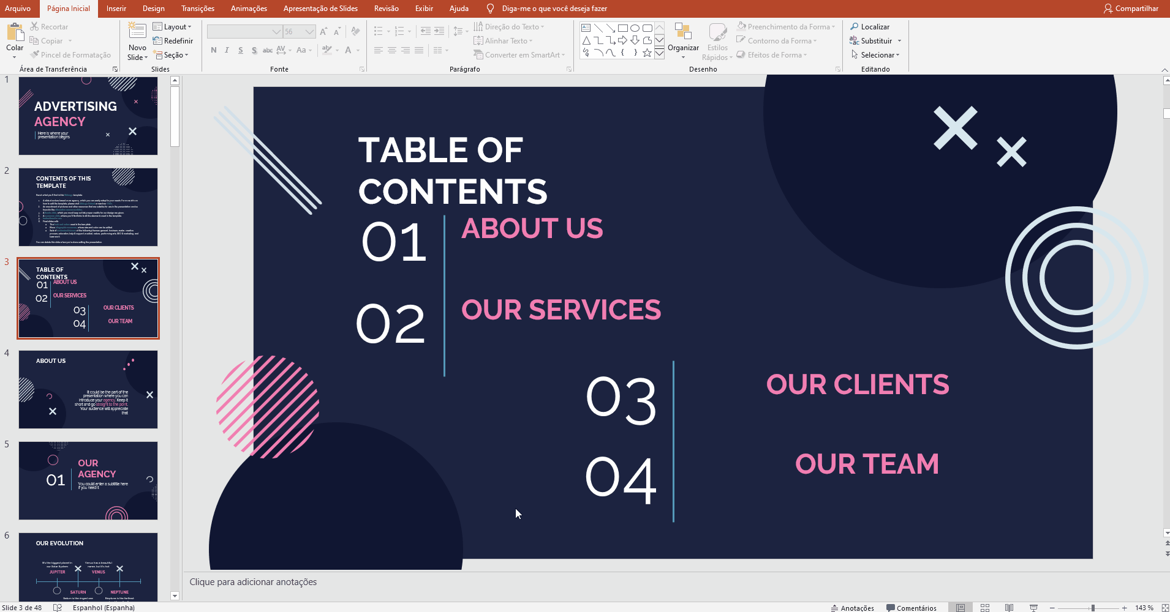Click the Compartilhar button
Screen dimensions: 1170x612
(1131, 9)
